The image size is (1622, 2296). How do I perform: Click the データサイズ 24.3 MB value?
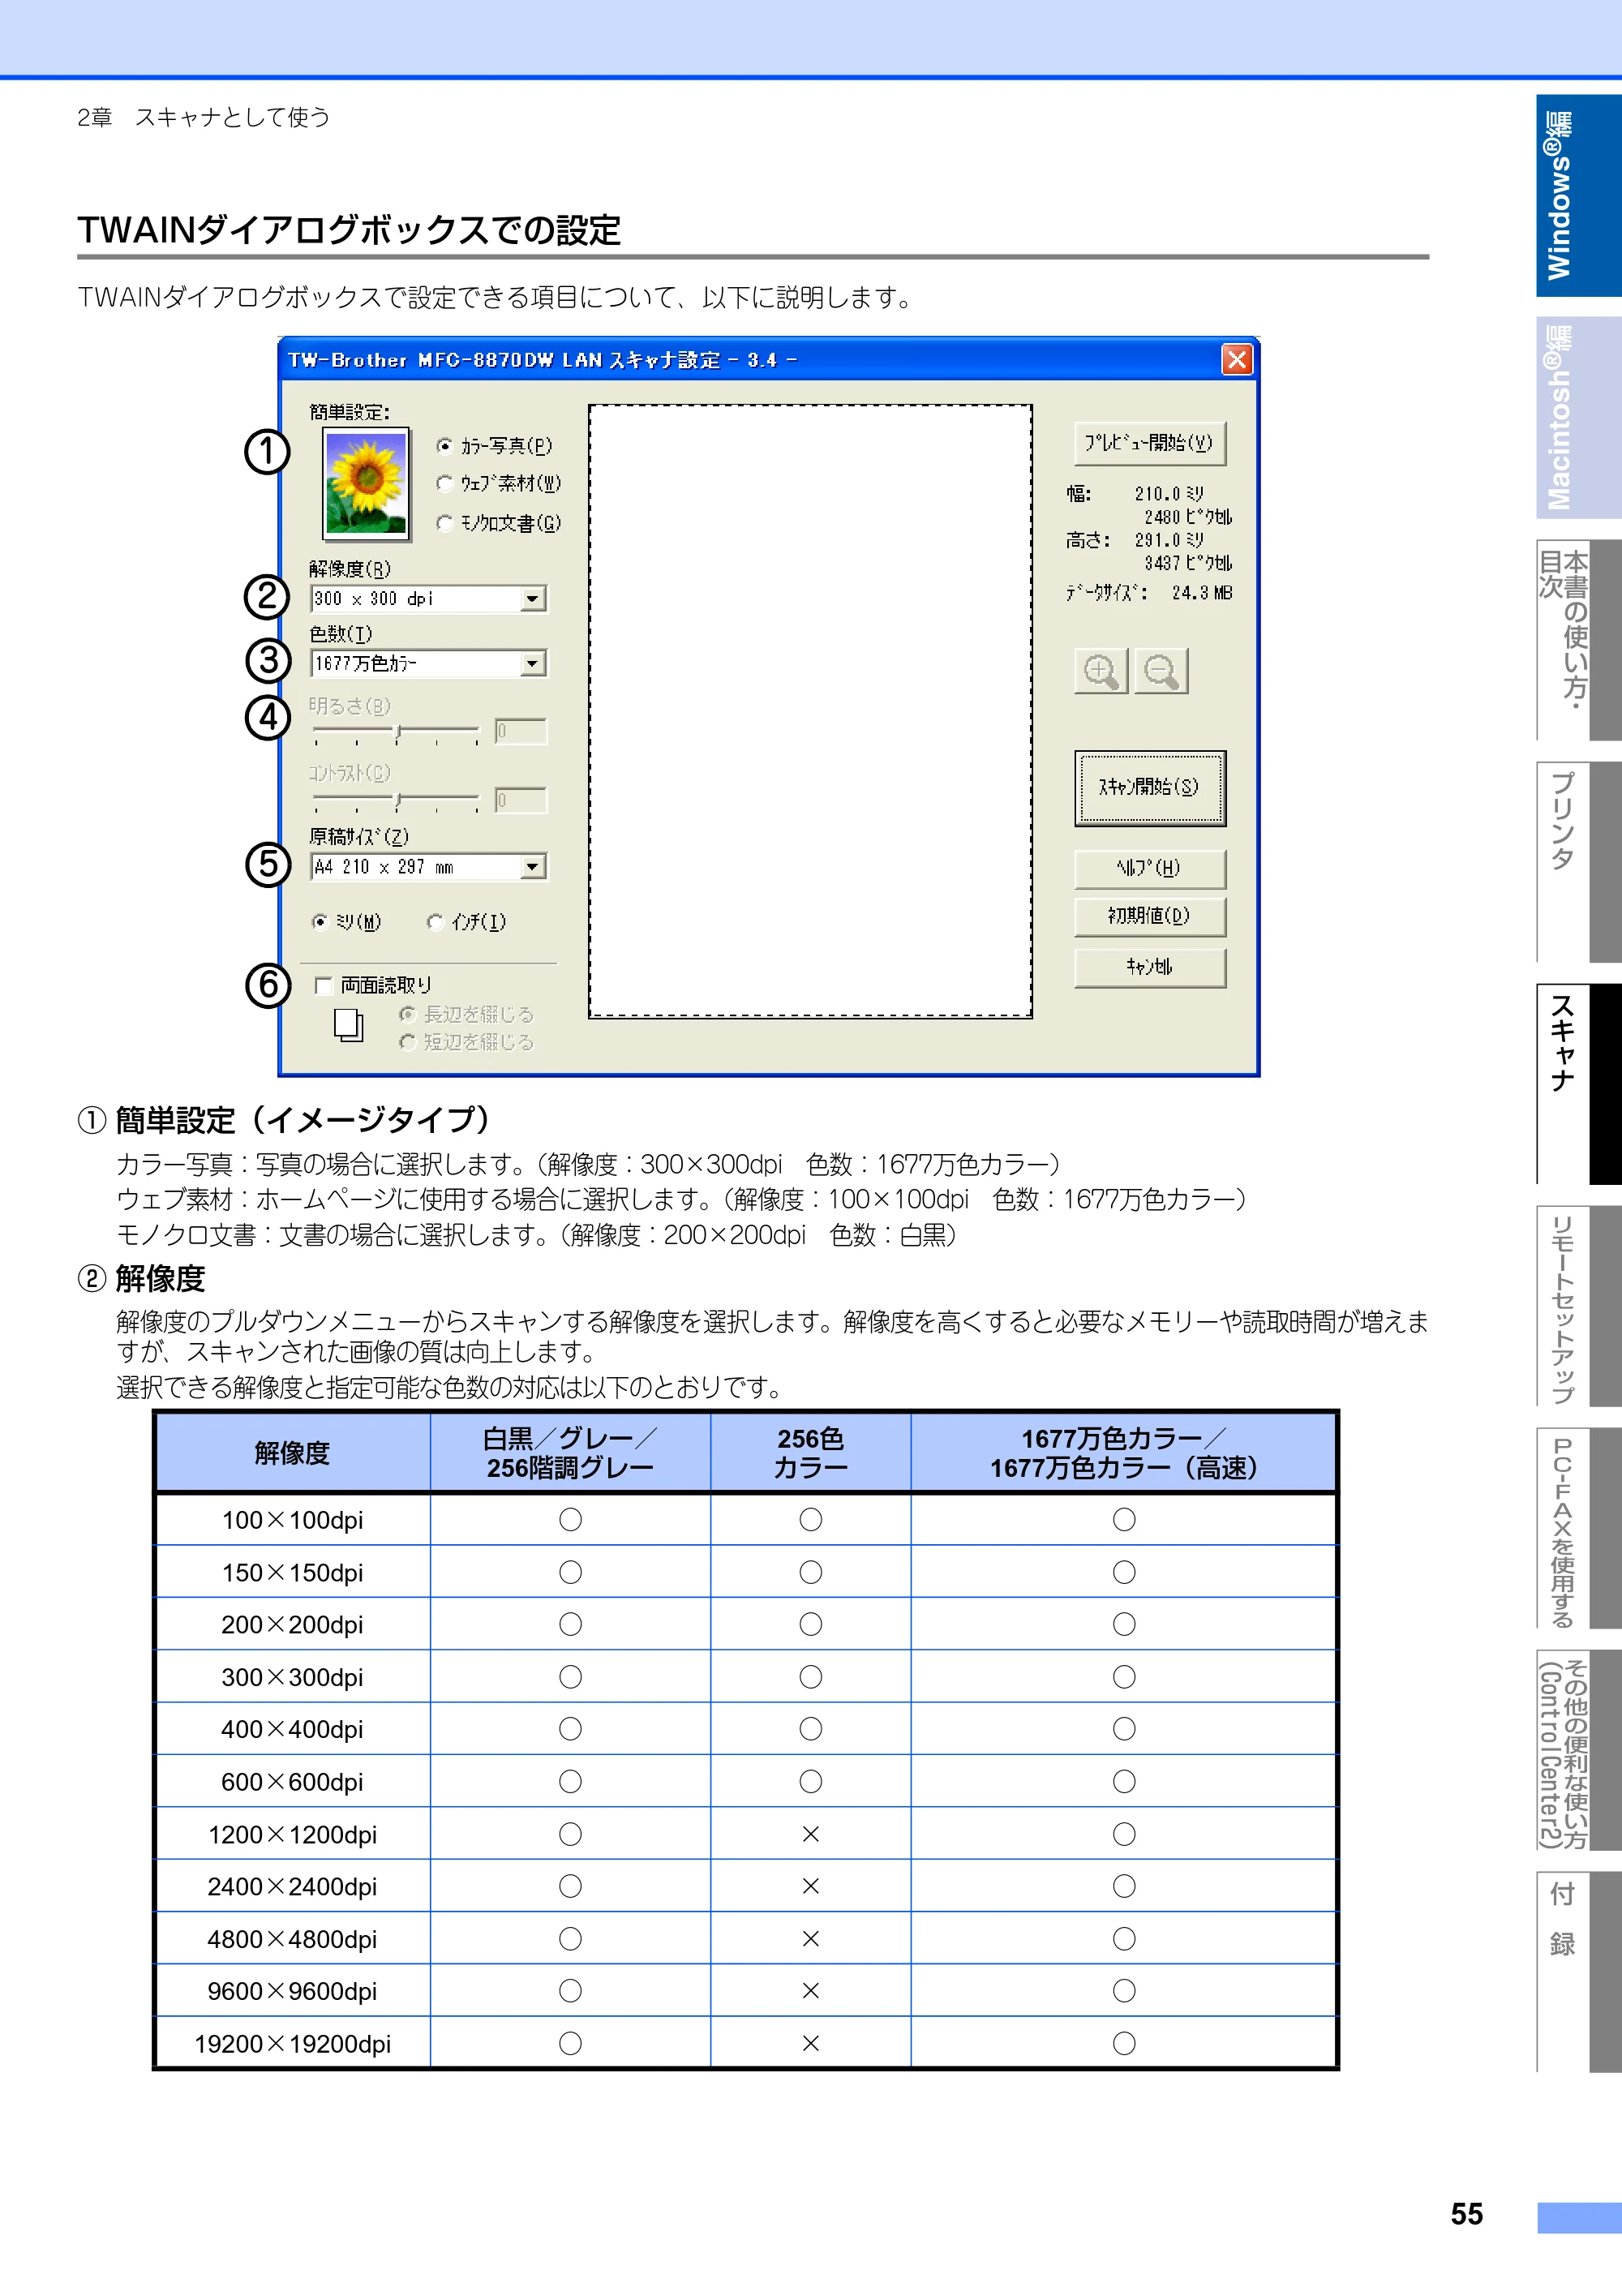1201,593
